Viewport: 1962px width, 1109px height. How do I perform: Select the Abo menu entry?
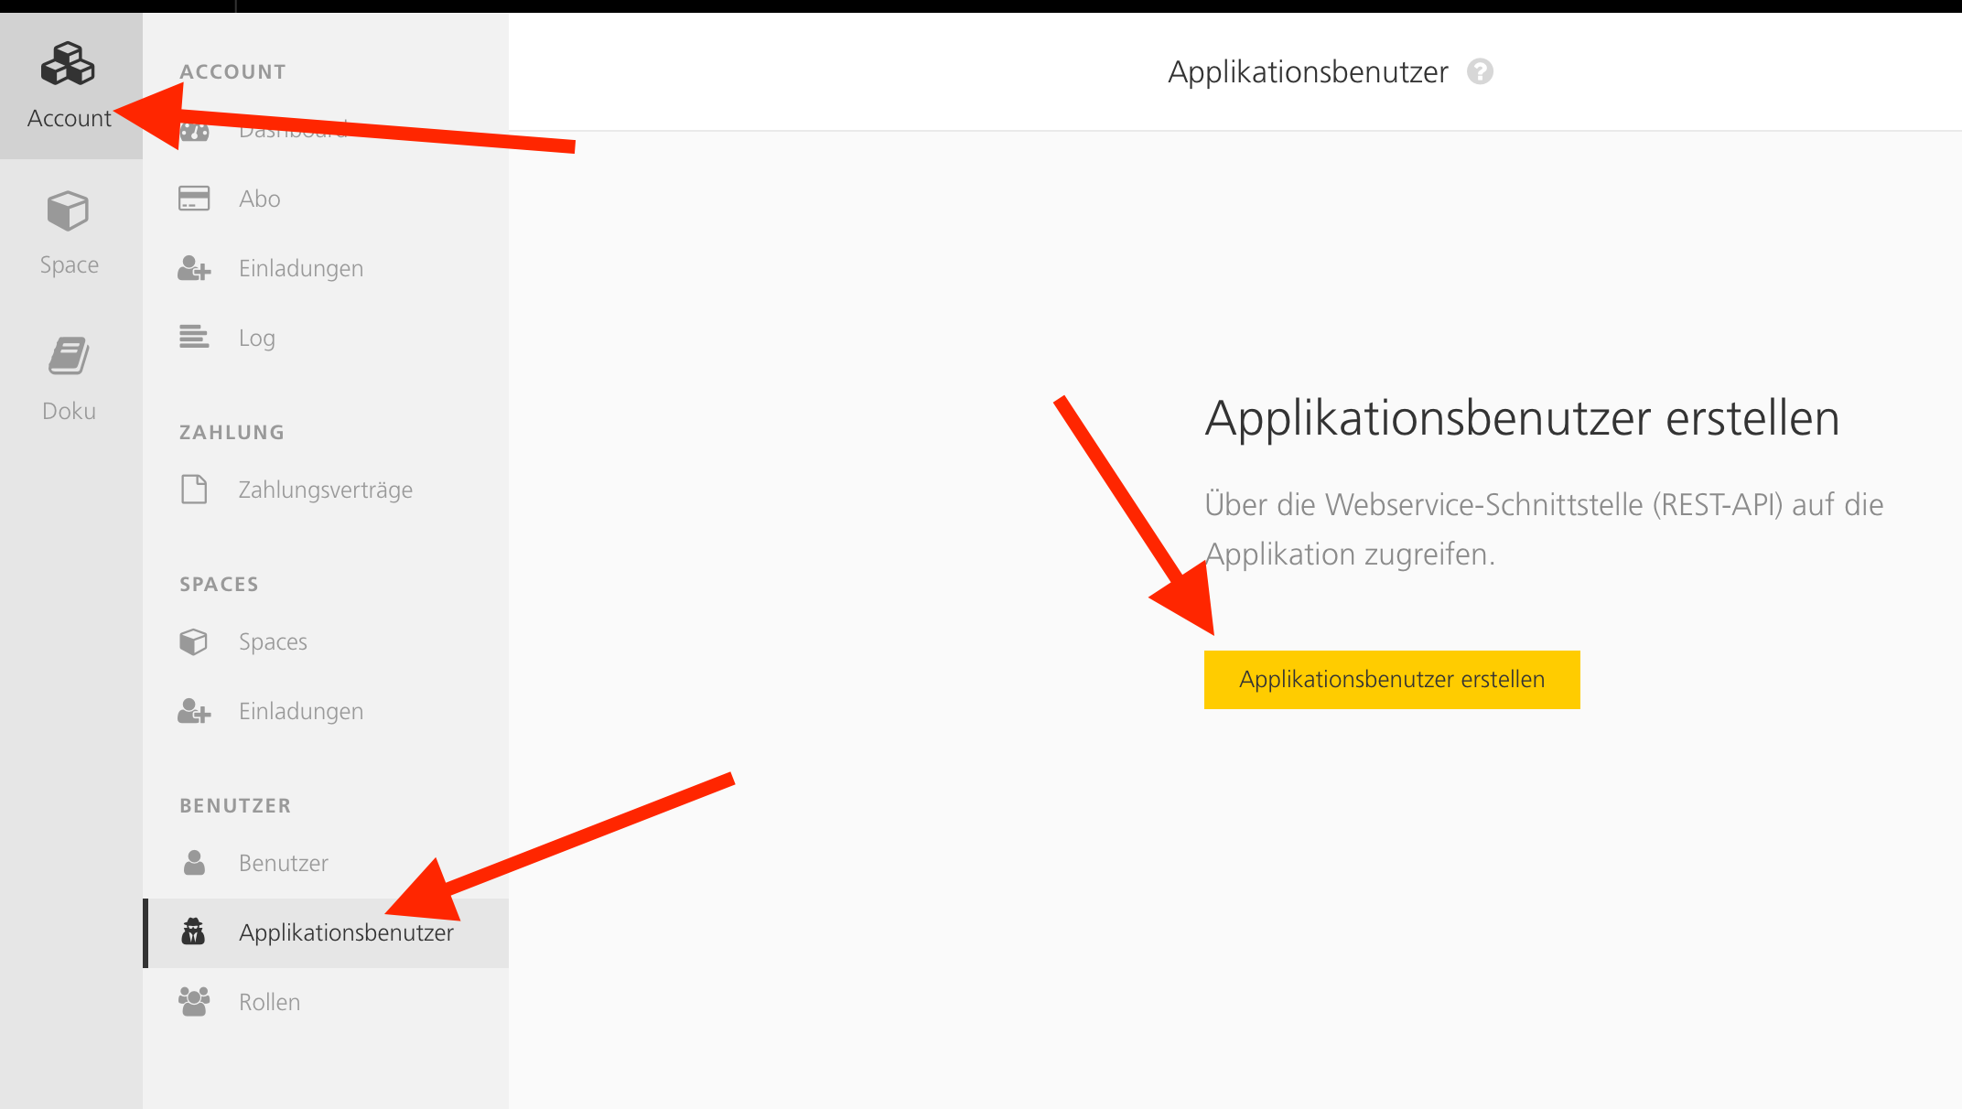click(259, 199)
